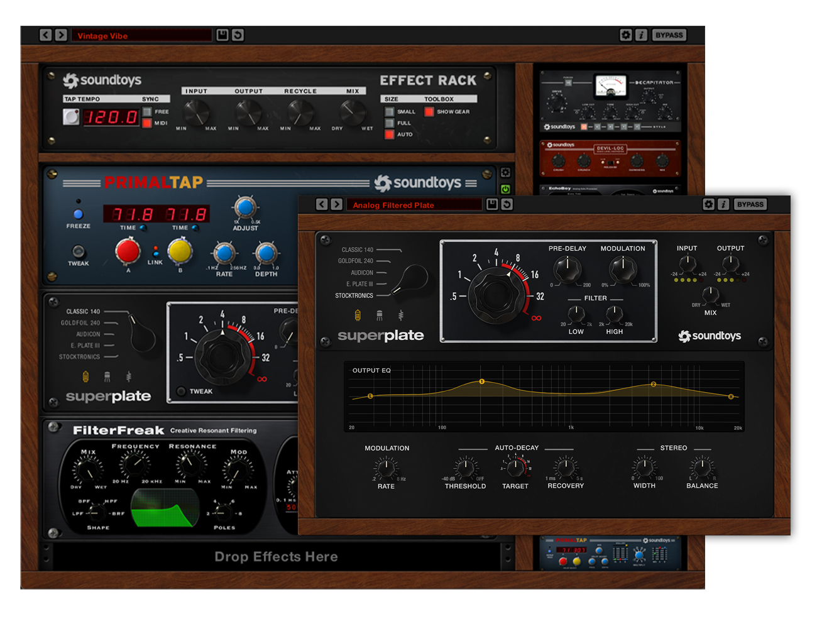Select SMALL rack size
Screen dimensions: 817x631
point(390,112)
